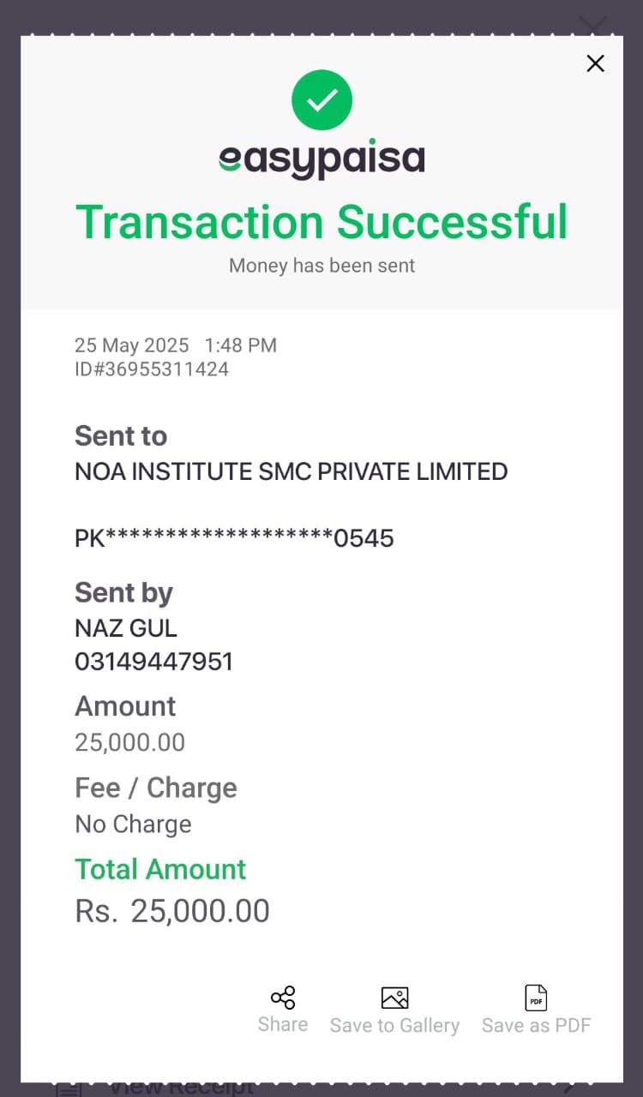This screenshot has width=643, height=1097.
Task: Tap the Share icon
Action: coord(283,998)
